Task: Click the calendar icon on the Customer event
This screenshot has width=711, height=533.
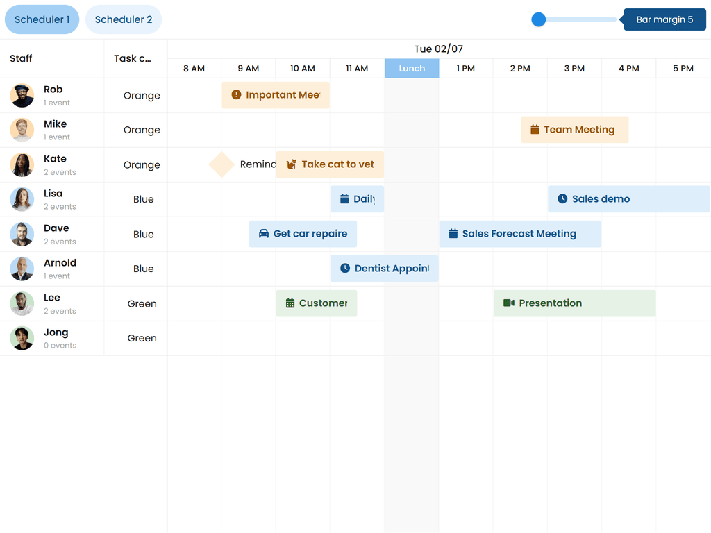Action: 290,303
